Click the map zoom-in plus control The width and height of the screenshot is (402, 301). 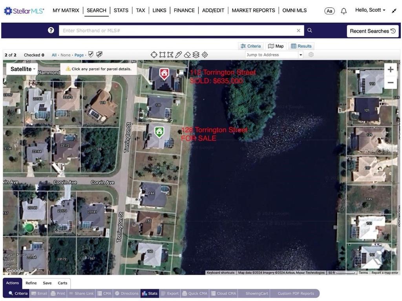(x=391, y=69)
